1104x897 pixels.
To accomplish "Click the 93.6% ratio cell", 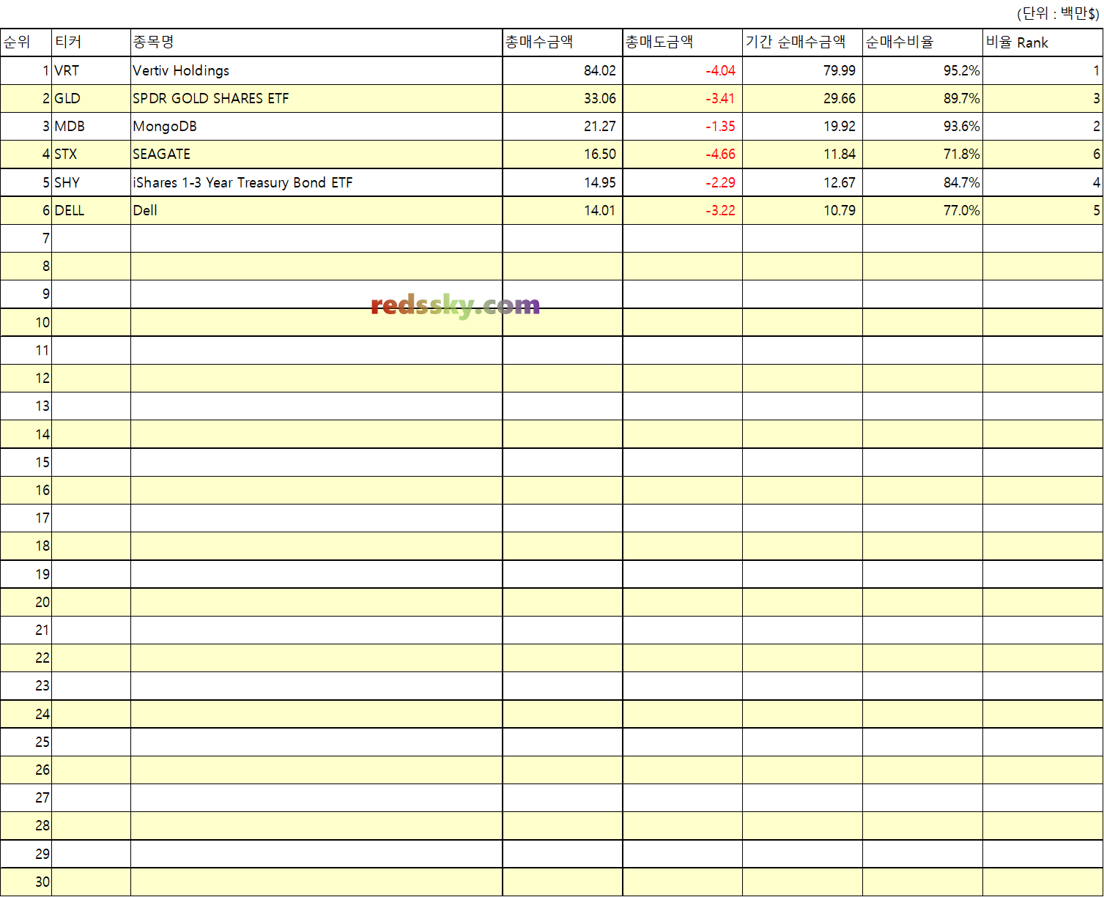I will tap(923, 127).
